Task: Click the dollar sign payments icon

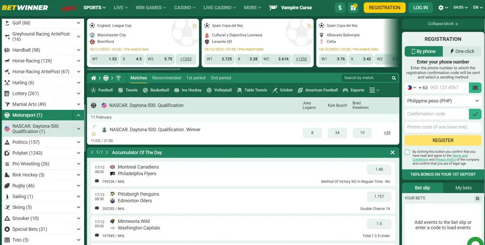Action: click(x=339, y=8)
